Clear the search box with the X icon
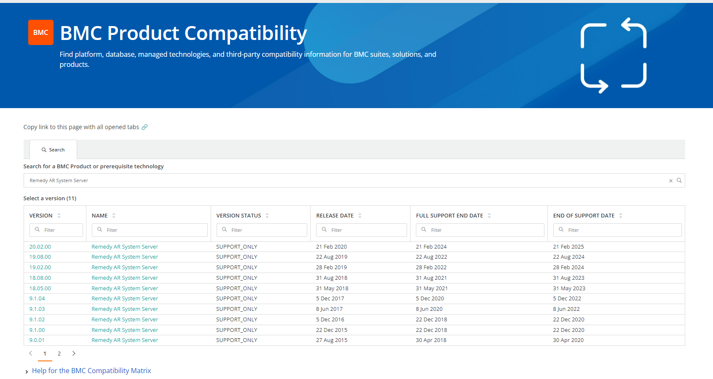The height and width of the screenshot is (379, 713). point(671,180)
